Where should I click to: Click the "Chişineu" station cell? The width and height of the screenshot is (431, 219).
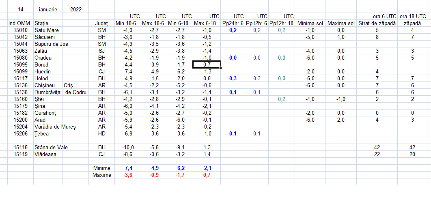tap(45, 86)
